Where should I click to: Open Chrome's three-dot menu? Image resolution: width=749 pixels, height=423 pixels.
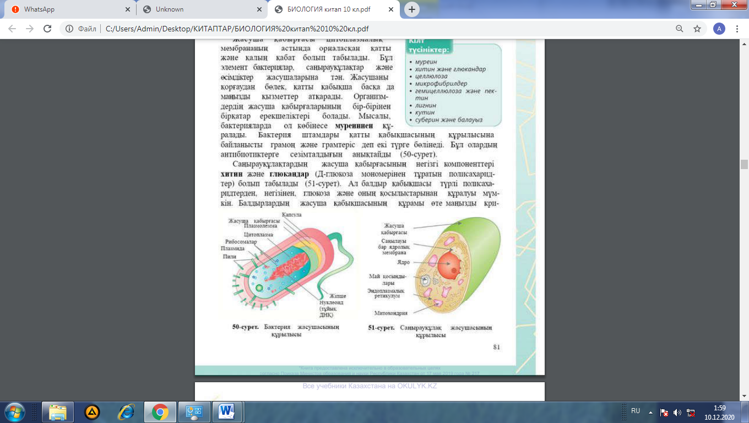(737, 29)
